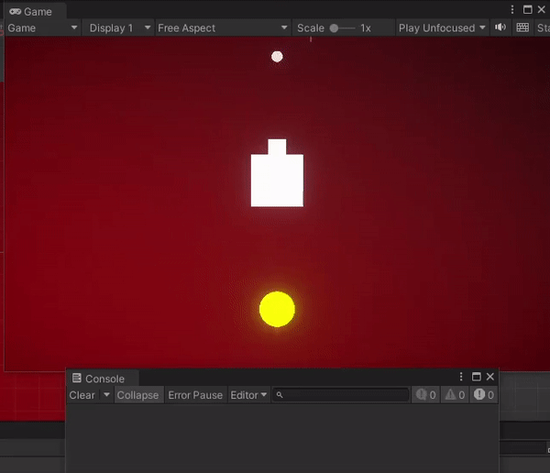Focus the Console search field
Image resolution: width=550 pixels, height=473 pixels.
tap(341, 395)
